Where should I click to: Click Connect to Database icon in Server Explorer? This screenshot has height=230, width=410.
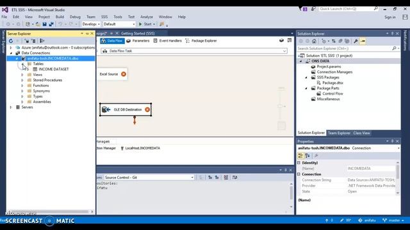[x=27, y=41]
